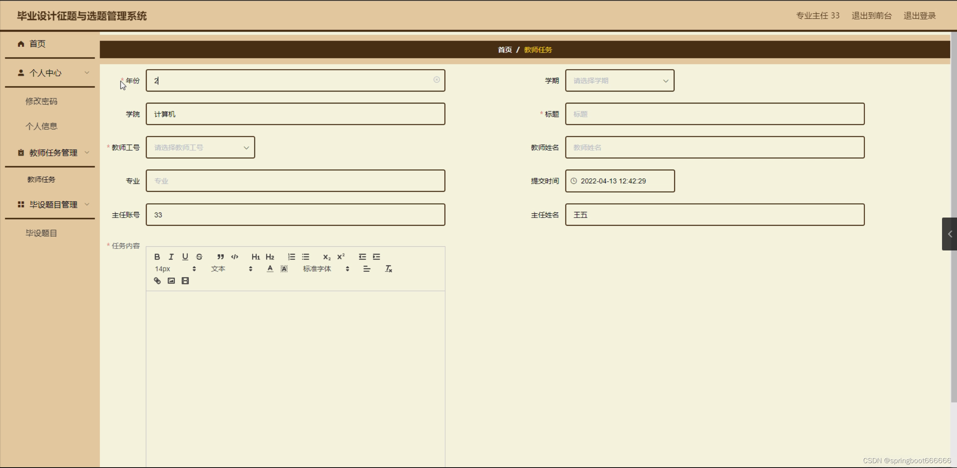Screen dimensions: 957x468
Task: Insert a blockquote in the editor
Action: click(x=220, y=257)
